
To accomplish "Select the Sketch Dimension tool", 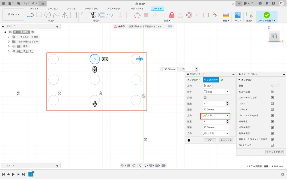I will [x=73, y=15].
